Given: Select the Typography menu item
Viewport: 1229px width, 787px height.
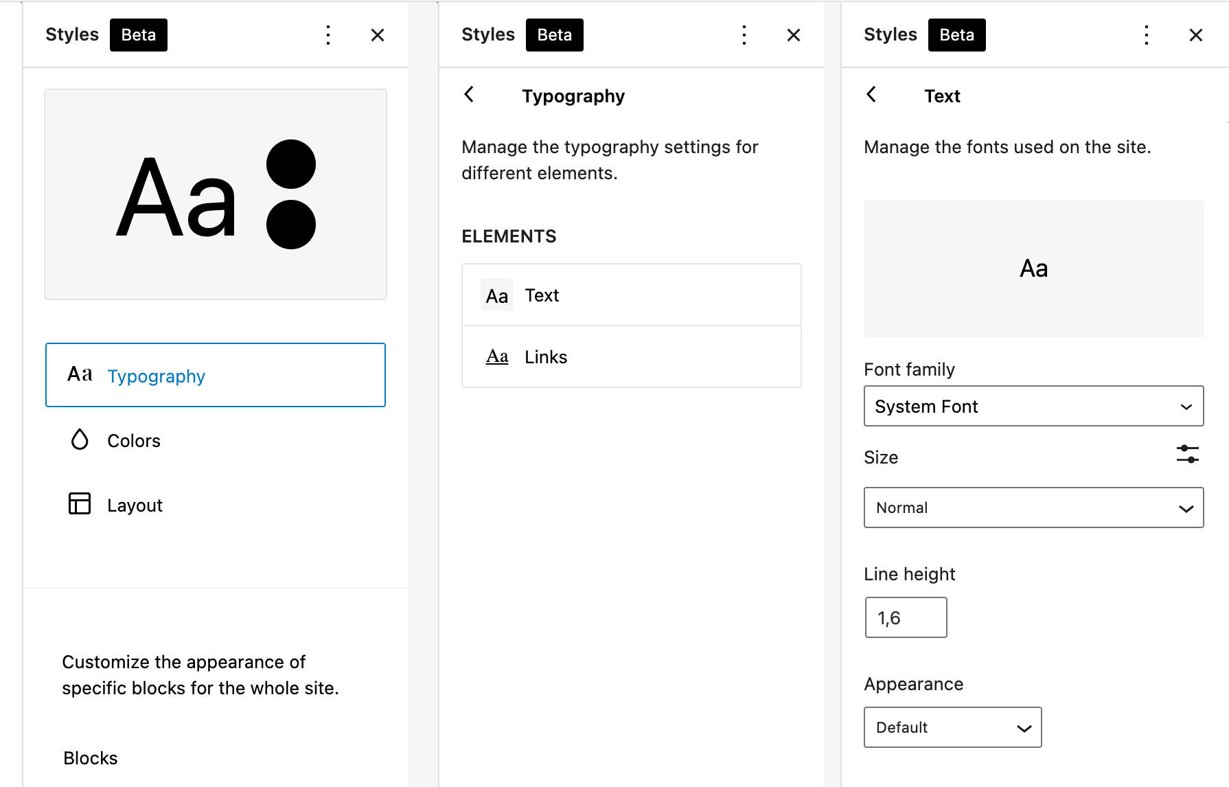Looking at the screenshot, I should pos(216,376).
